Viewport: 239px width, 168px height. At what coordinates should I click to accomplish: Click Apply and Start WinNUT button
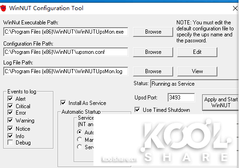pyautogui.click(x=221, y=103)
